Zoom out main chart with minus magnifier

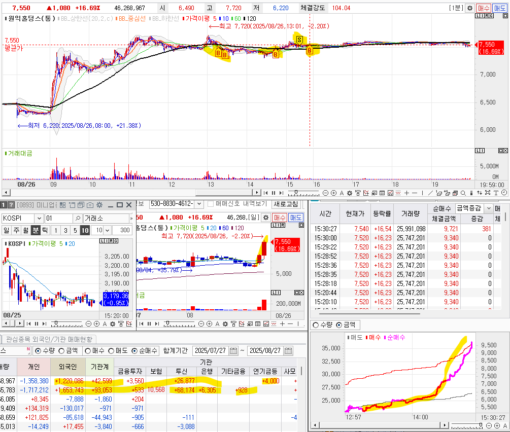tap(325, 193)
